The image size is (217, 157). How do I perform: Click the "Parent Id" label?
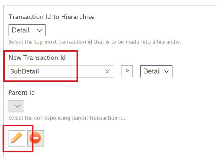22,93
